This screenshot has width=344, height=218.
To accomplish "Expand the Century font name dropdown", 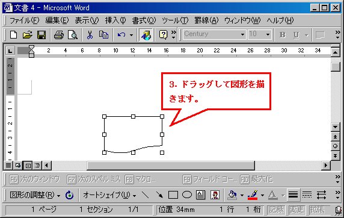I will pyautogui.click(x=242, y=34).
